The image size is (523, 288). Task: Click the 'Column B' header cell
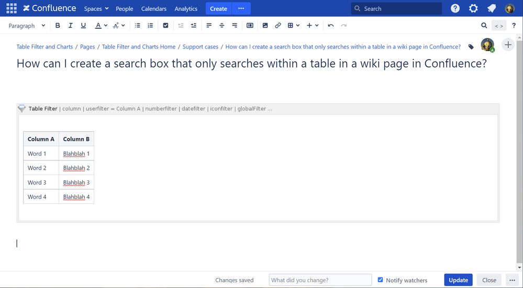click(x=76, y=139)
